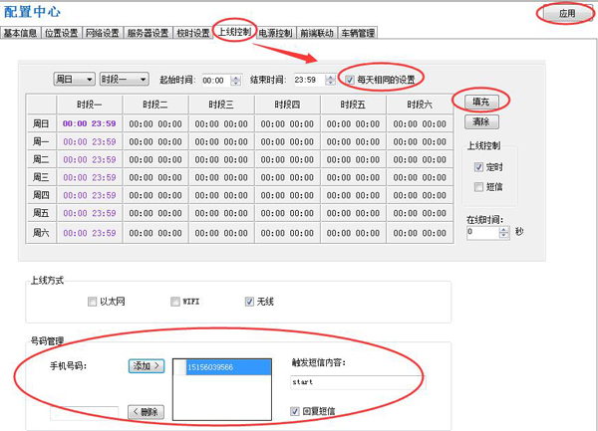The image size is (598, 431).
Task: Click the 添加 add number button
Action: point(146,366)
